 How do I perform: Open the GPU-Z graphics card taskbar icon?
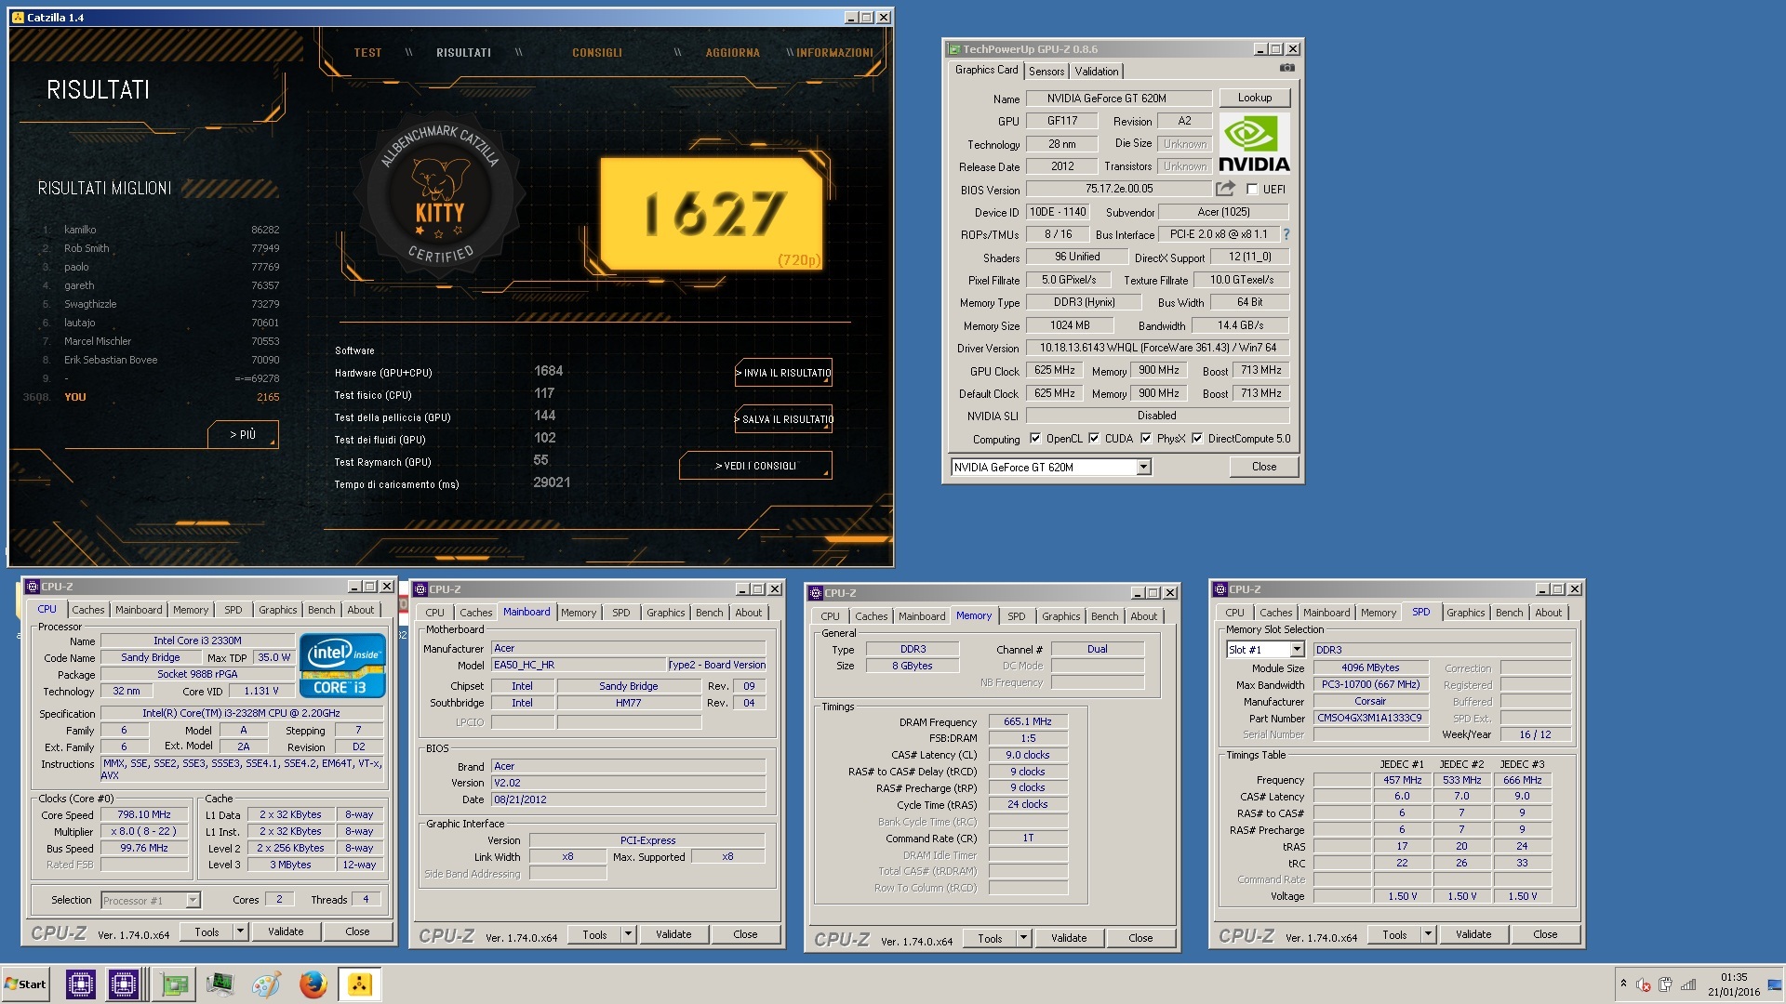tap(174, 984)
